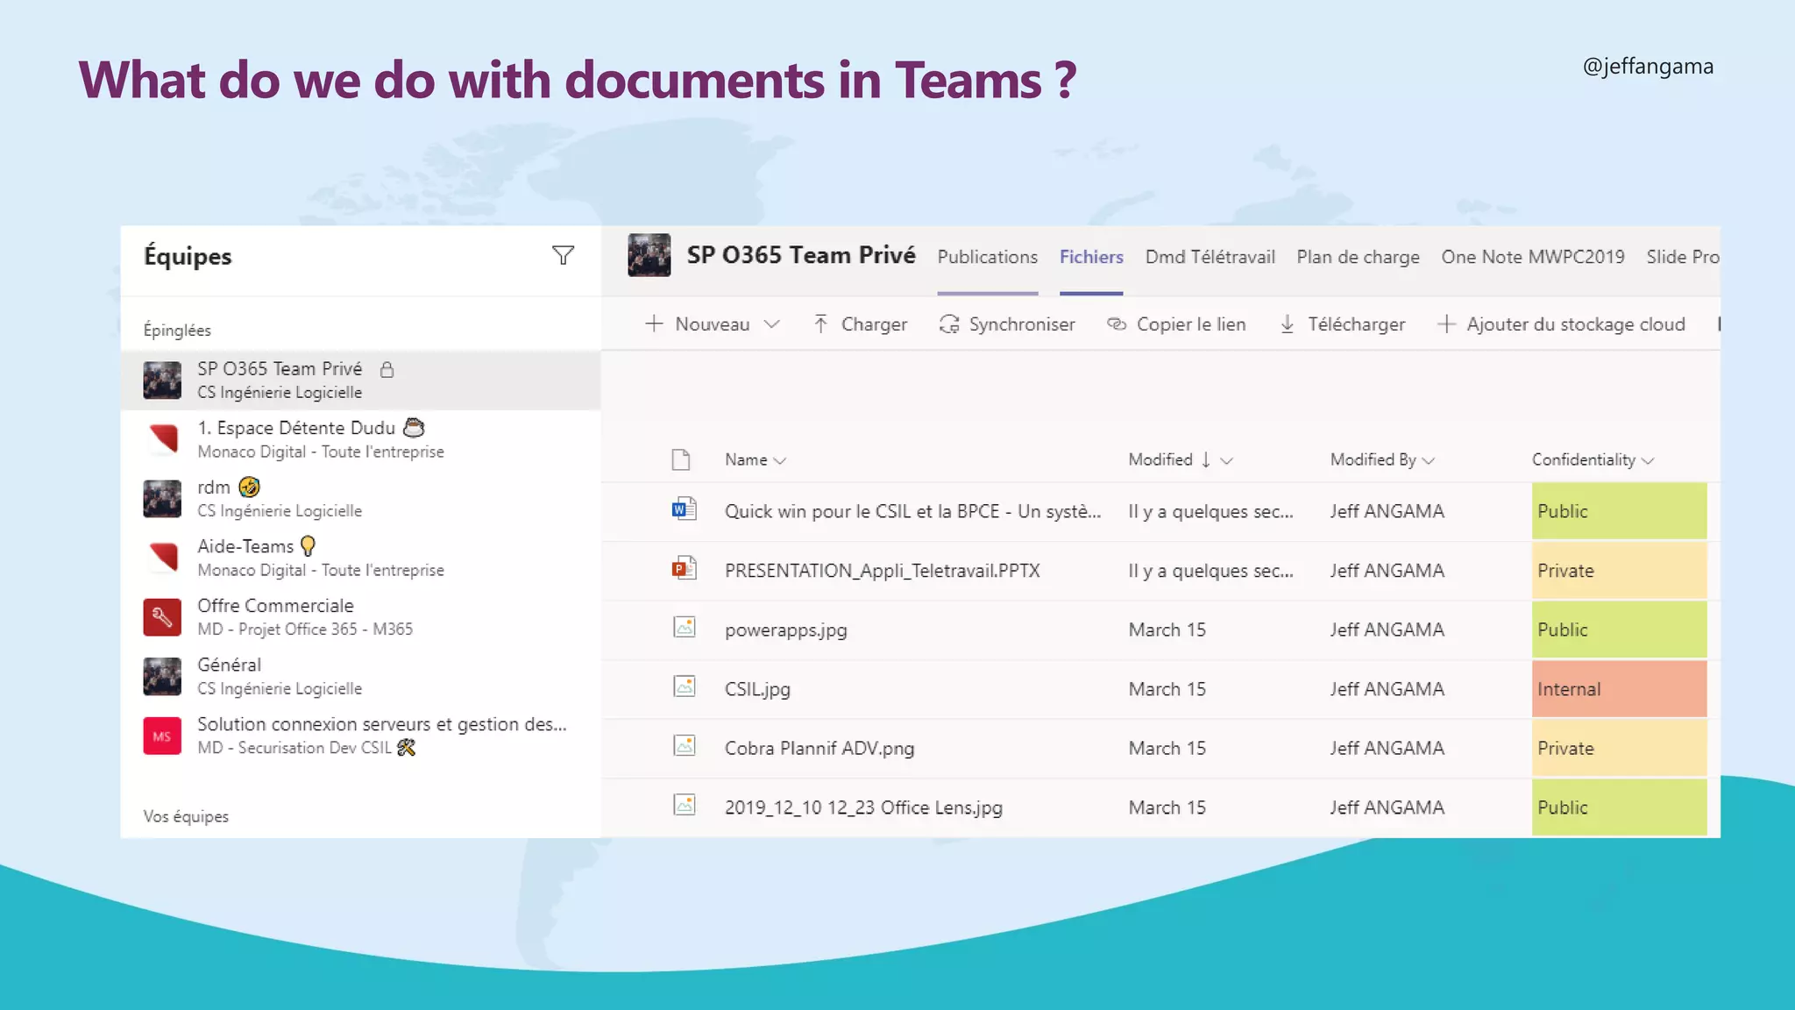Click the green Public cell for Quick win
Image resolution: width=1795 pixels, height=1010 pixels.
(1619, 510)
